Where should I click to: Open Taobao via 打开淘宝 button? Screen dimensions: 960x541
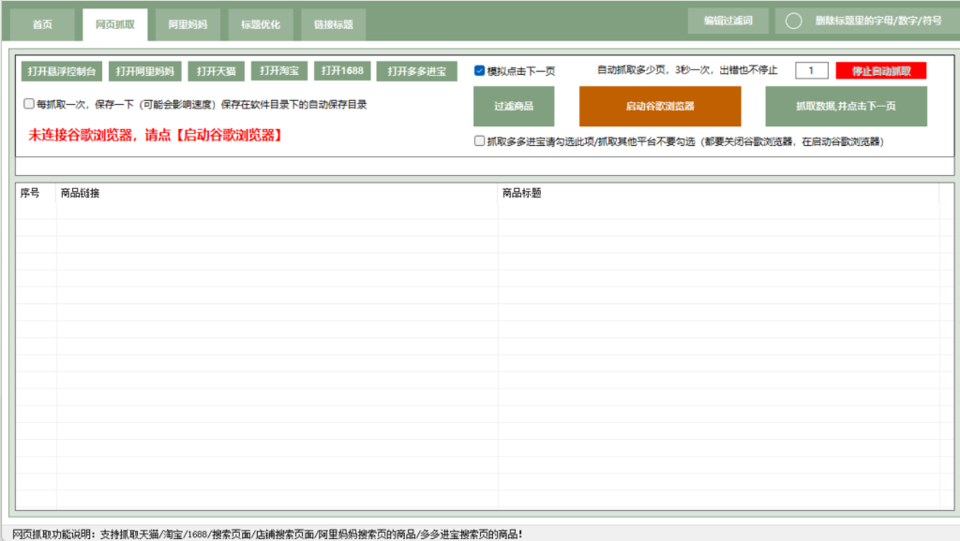click(278, 70)
